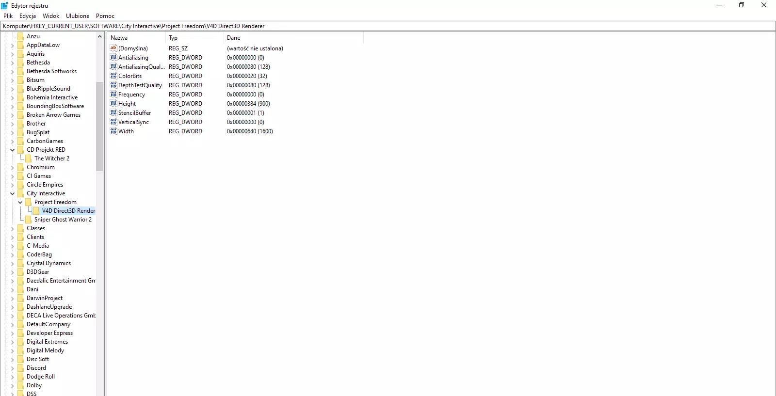
Task: Select the DashlaneUpgrade key
Action: (x=49, y=307)
